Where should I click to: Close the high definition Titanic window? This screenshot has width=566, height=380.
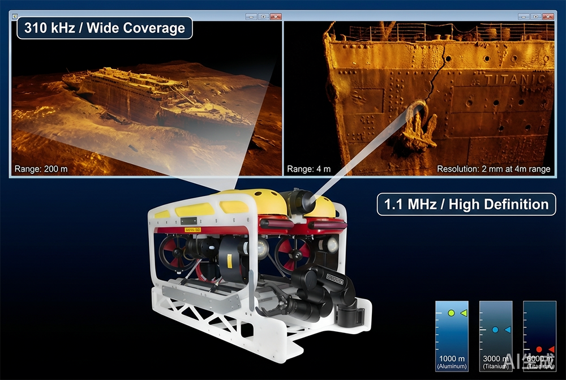[x=549, y=17]
